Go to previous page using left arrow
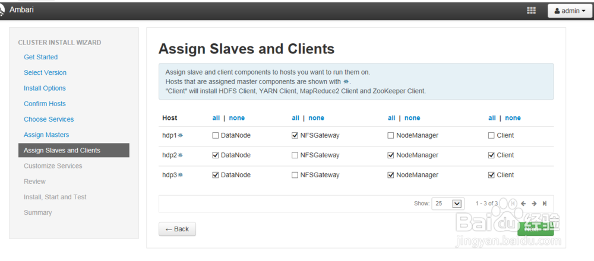594x261 pixels. pyautogui.click(x=523, y=203)
